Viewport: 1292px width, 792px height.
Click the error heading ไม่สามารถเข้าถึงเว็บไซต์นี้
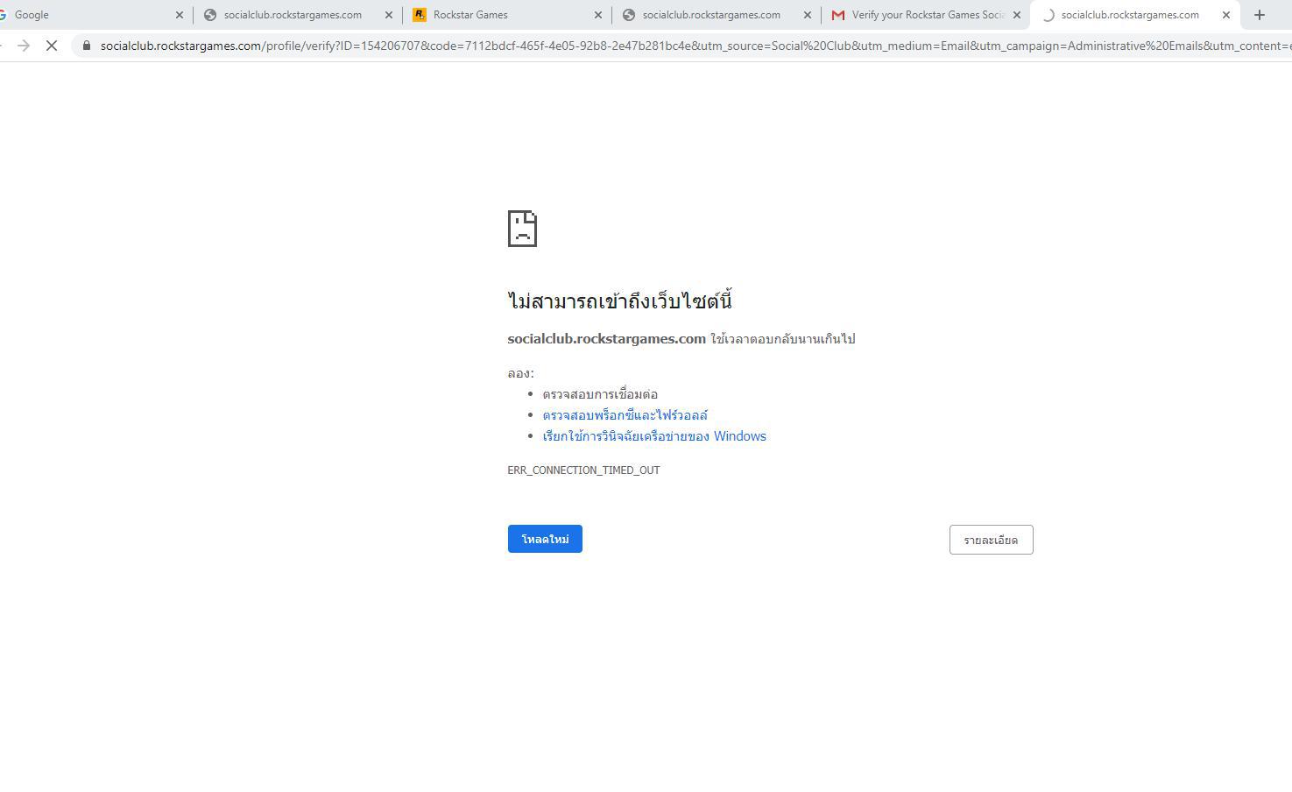click(619, 301)
